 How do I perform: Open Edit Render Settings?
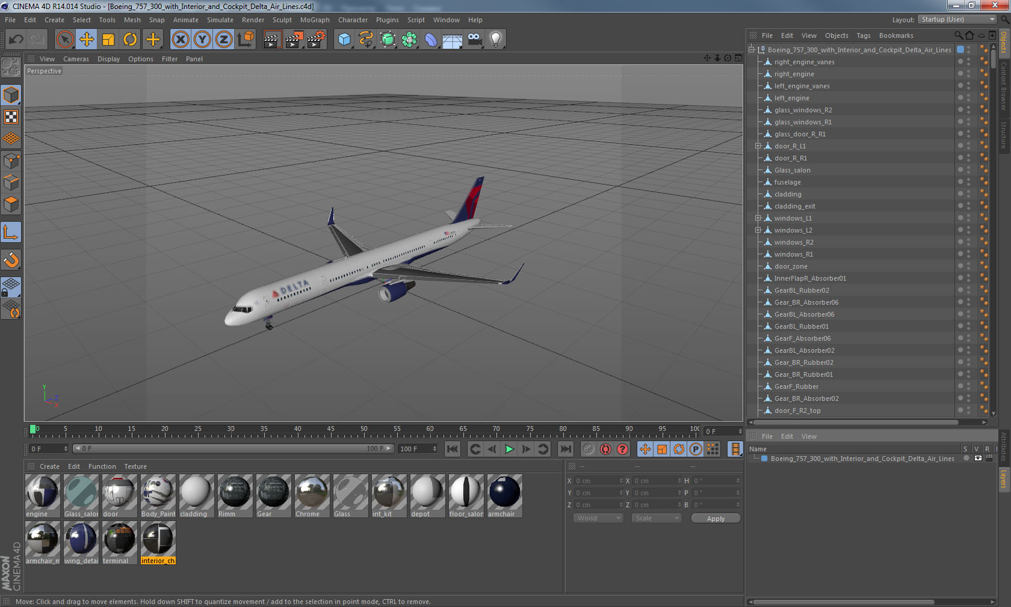coord(316,40)
